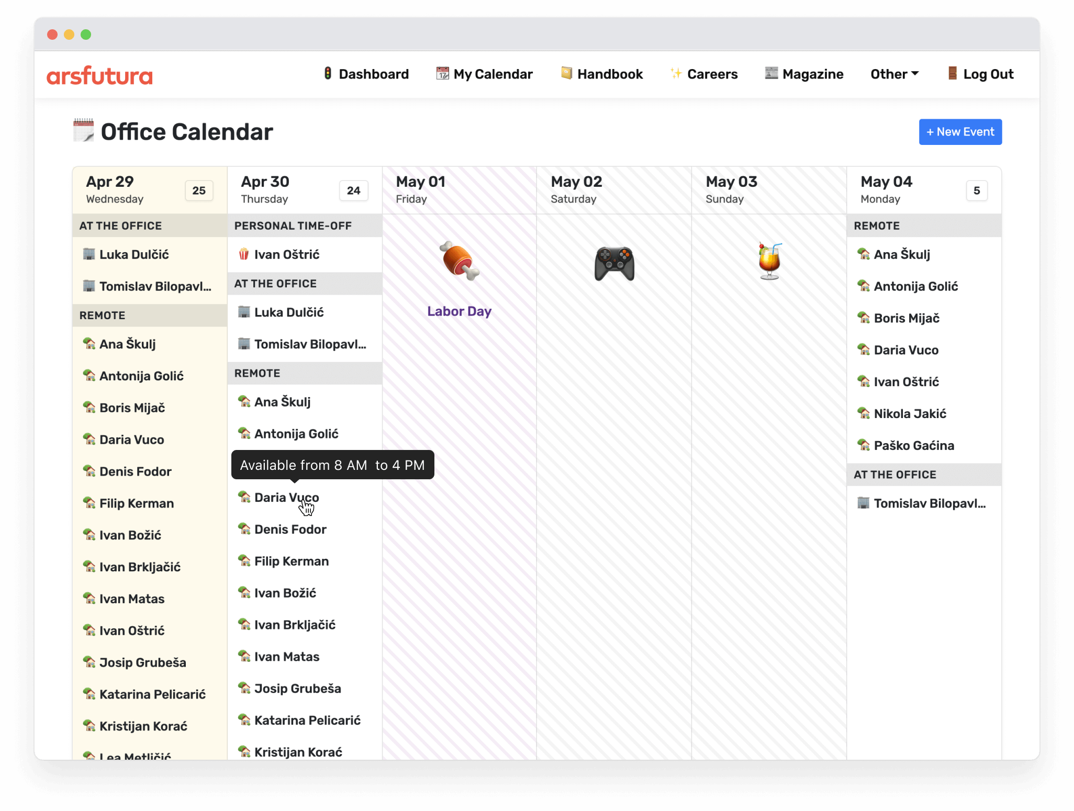The width and height of the screenshot is (1074, 811).
Task: Click the 25 count badge on Apr 29
Action: click(199, 190)
